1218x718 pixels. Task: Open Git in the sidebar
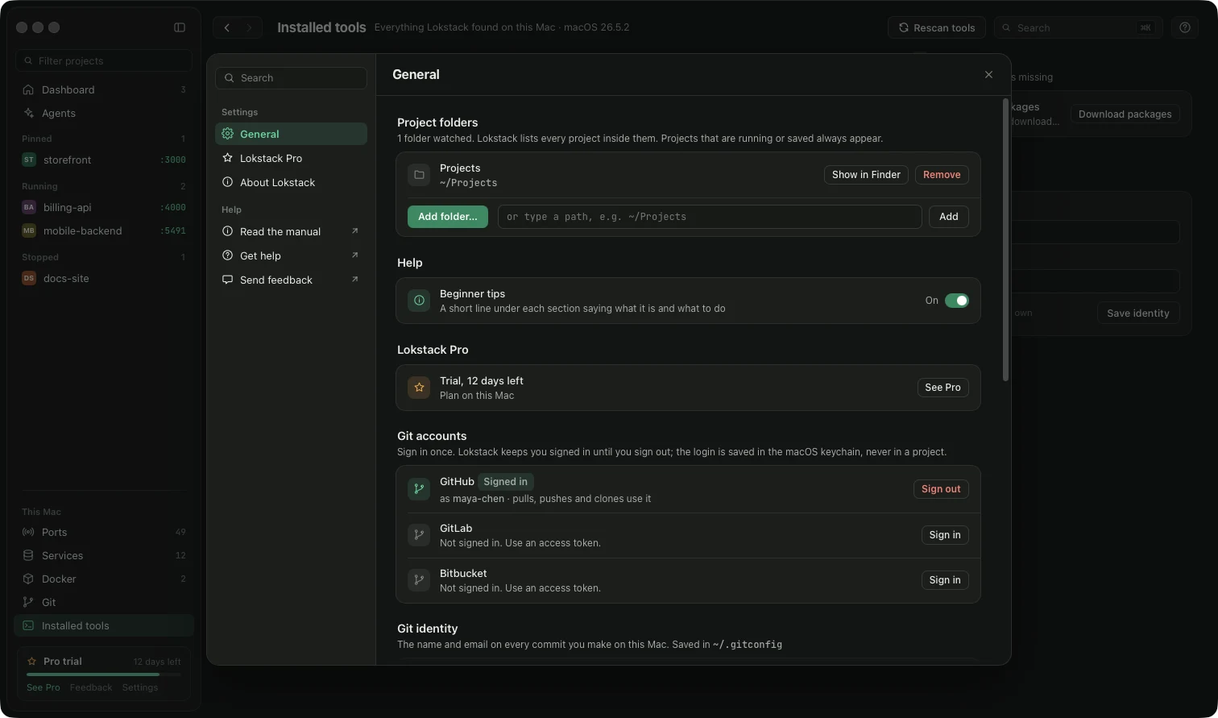pyautogui.click(x=104, y=602)
